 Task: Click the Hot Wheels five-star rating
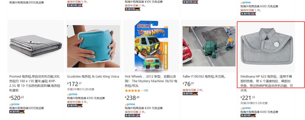point(132,90)
